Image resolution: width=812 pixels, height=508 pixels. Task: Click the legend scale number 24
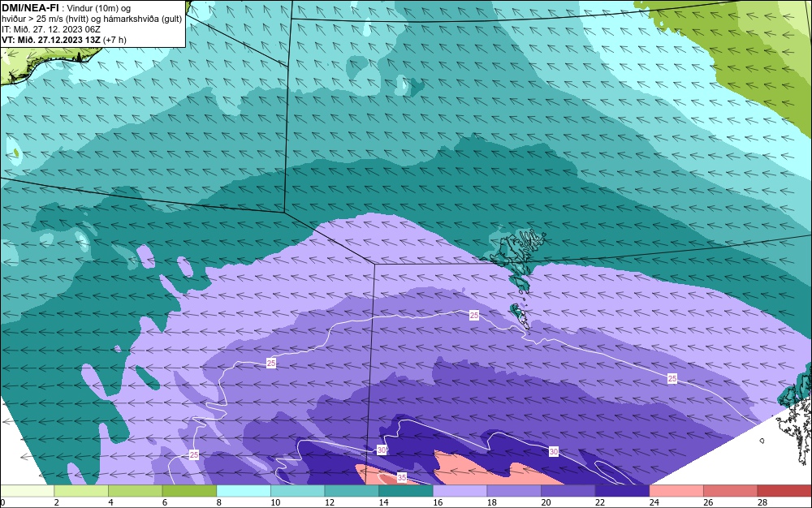click(654, 502)
